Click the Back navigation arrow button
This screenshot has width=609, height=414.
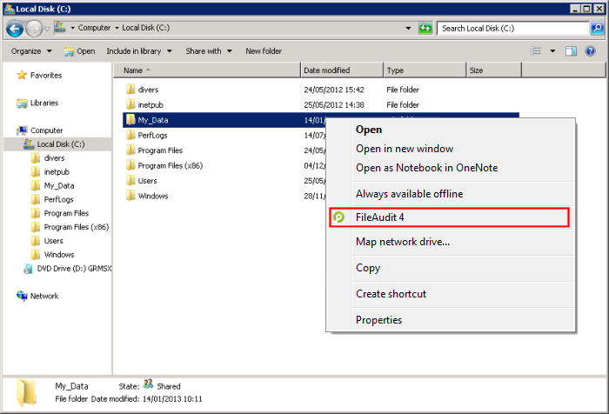point(15,29)
